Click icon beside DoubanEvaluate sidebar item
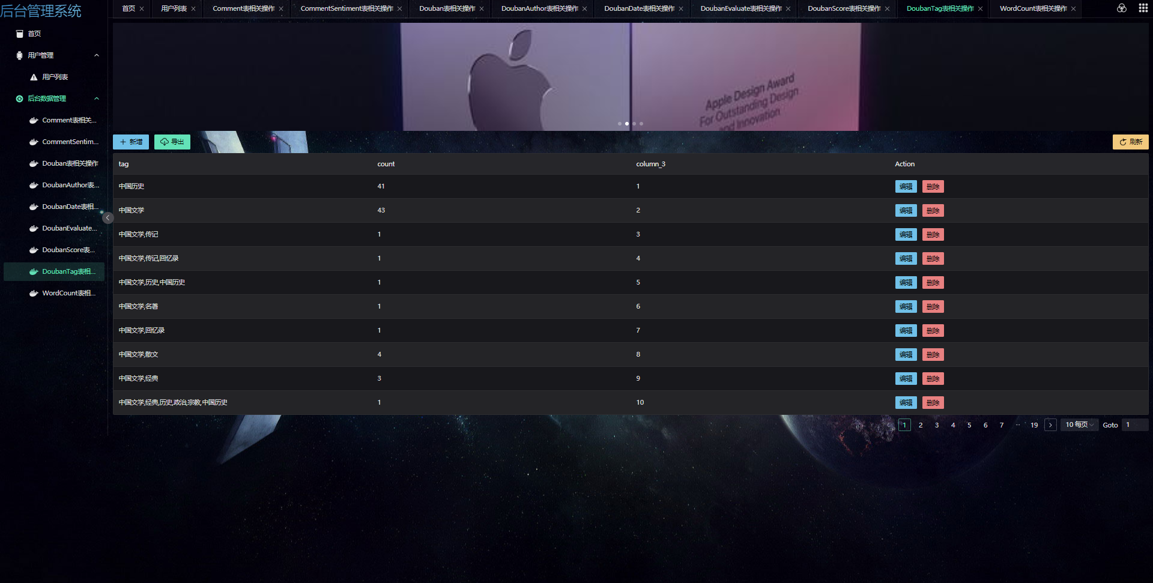Screen dimensions: 1153x583 tap(34, 228)
